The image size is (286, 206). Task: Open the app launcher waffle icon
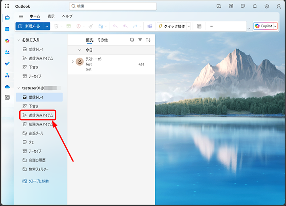coord(7,6)
